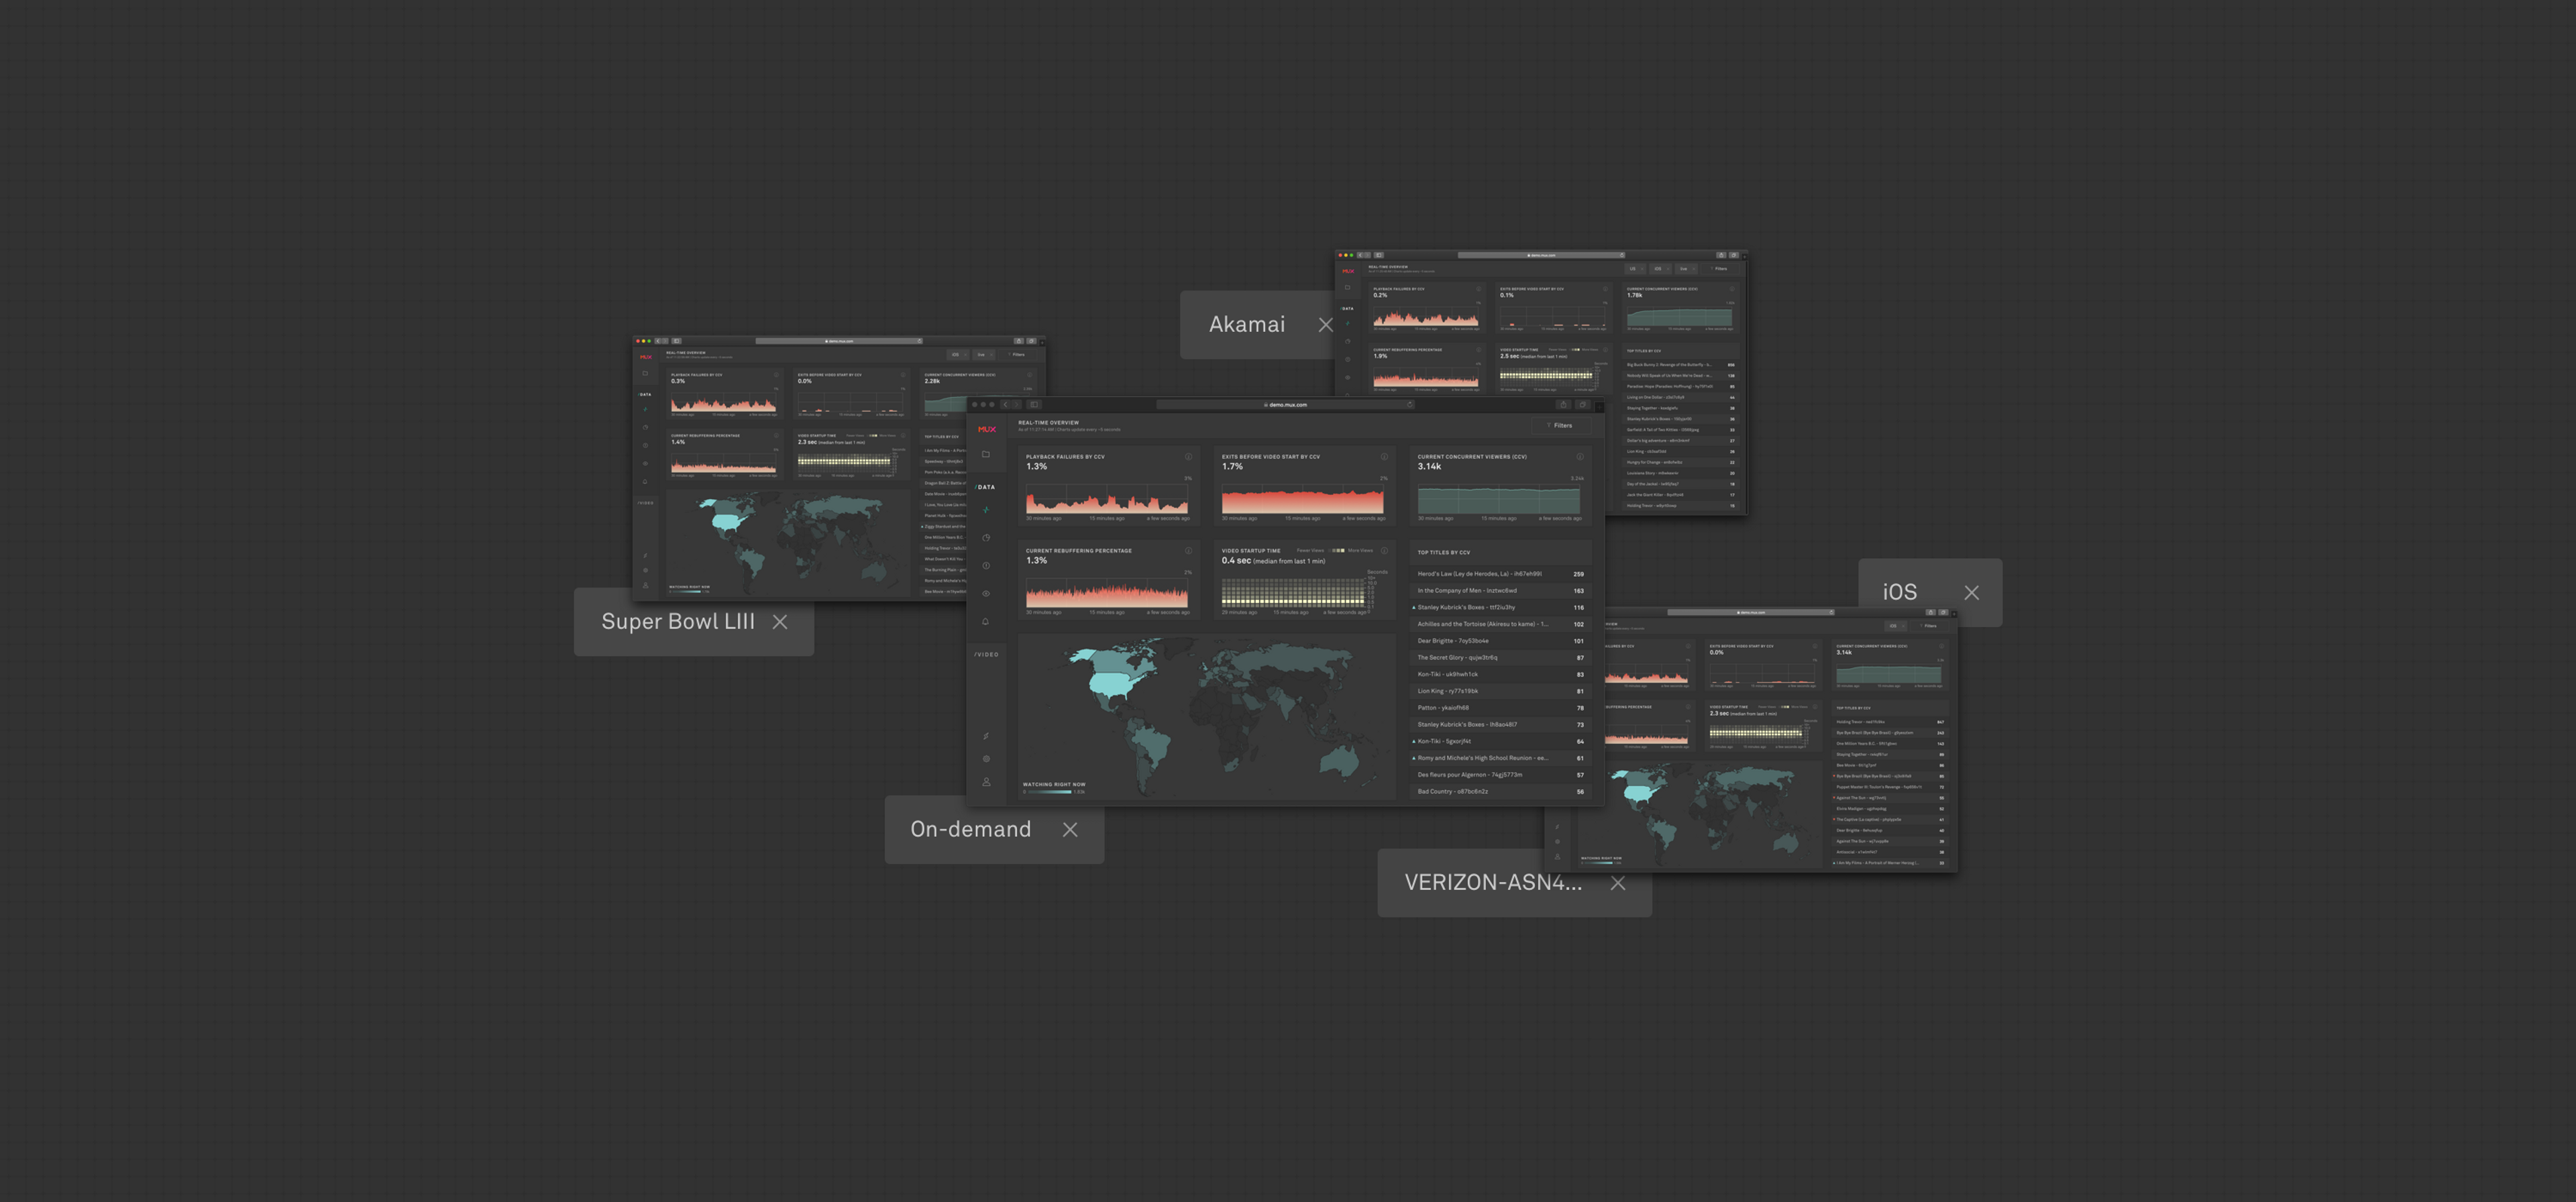Remove the On-demand filter chip
The height and width of the screenshot is (1202, 2576).
pyautogui.click(x=1070, y=830)
